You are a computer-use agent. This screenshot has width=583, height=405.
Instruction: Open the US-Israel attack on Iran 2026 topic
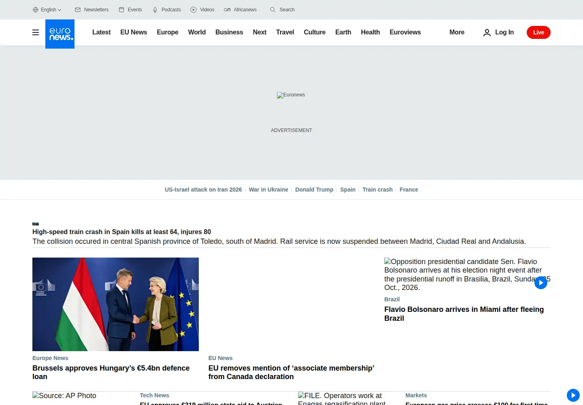point(203,190)
